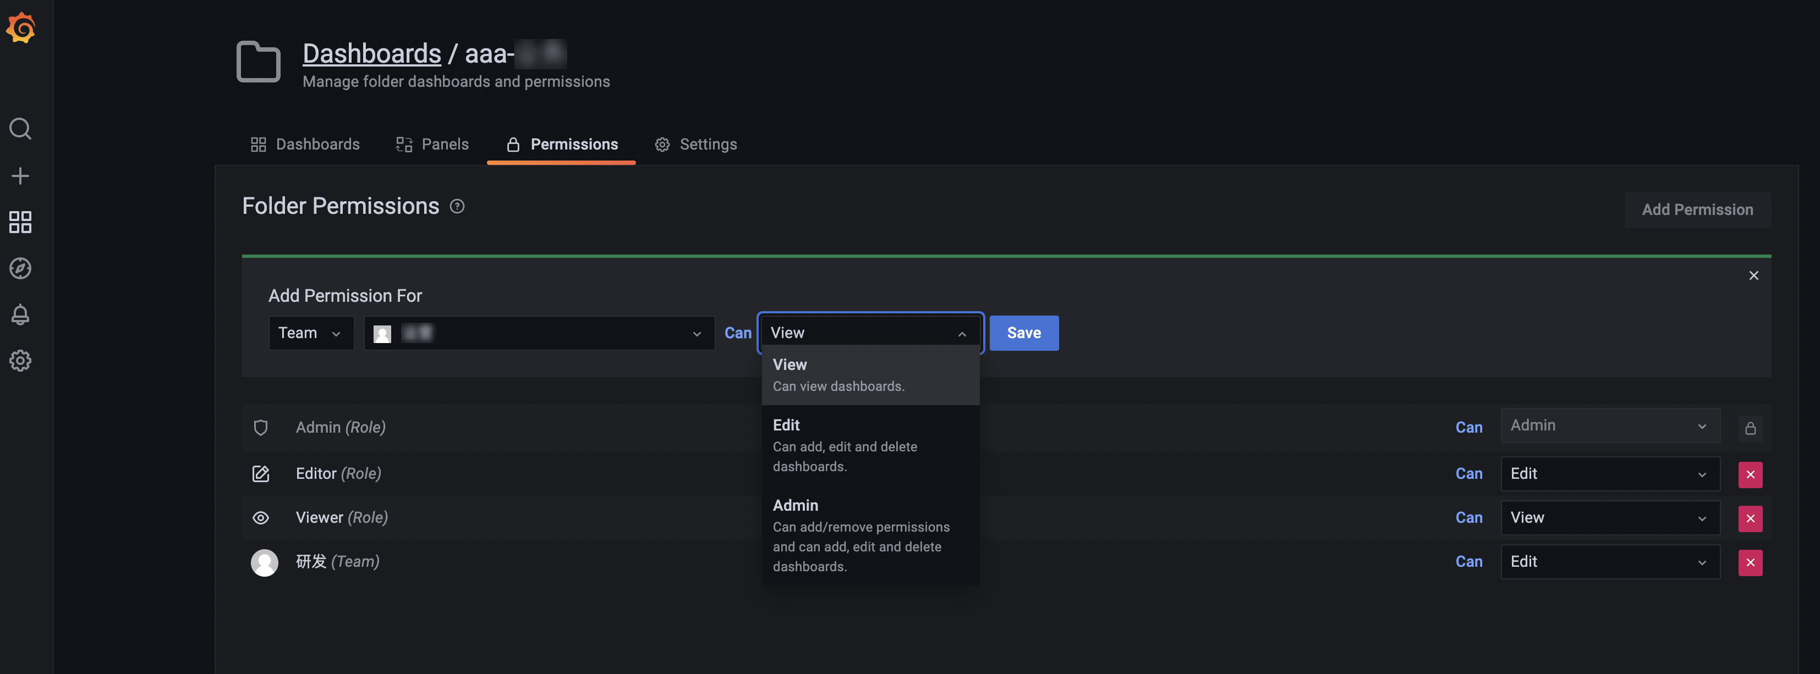
Task: Expand the team selection dropdown
Action: point(539,333)
